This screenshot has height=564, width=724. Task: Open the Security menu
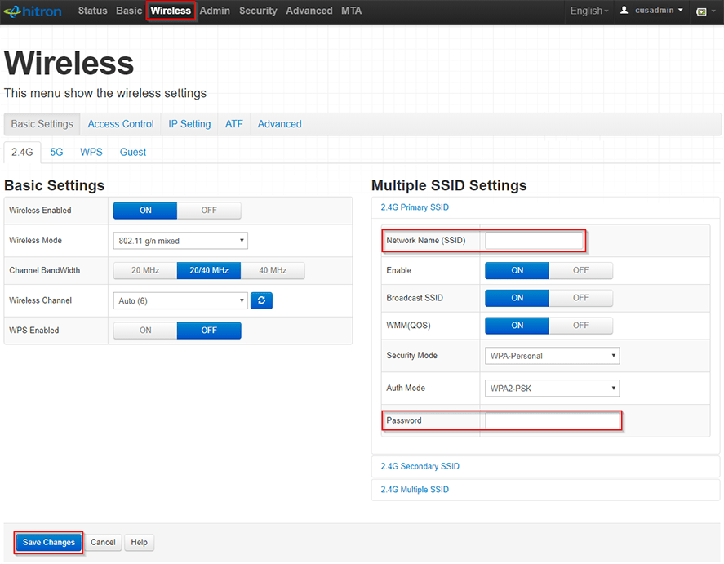tap(258, 11)
